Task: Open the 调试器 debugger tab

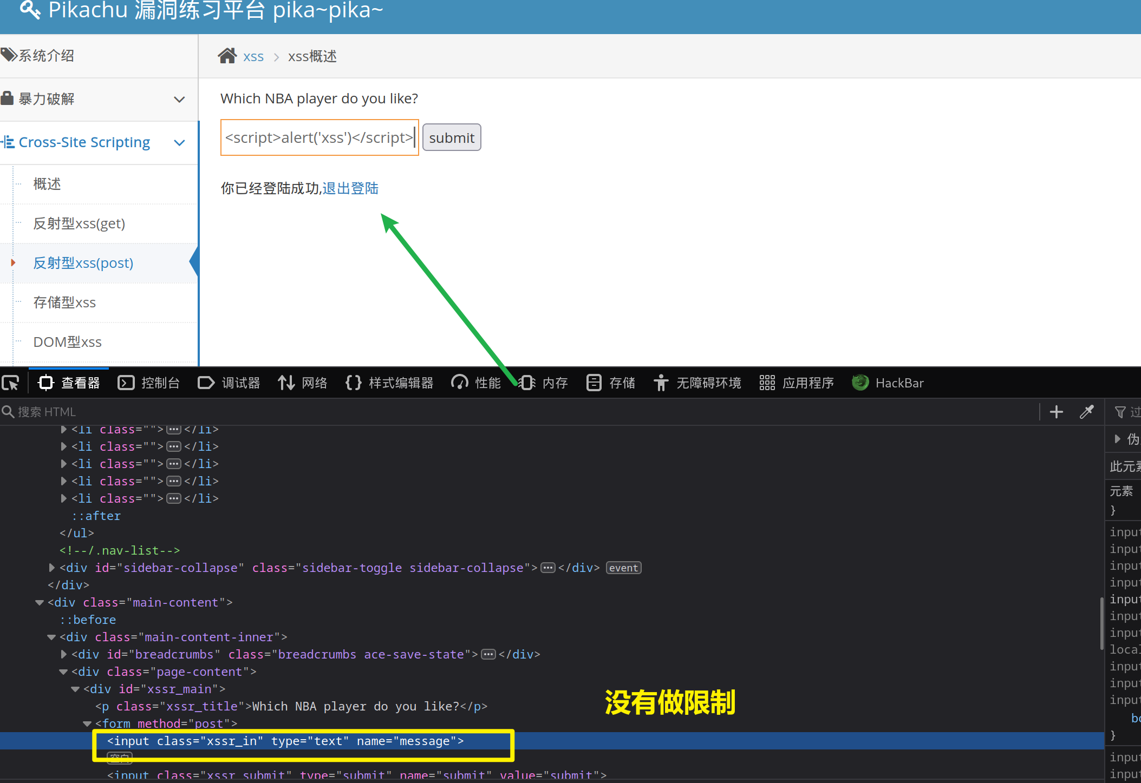Action: (x=229, y=383)
